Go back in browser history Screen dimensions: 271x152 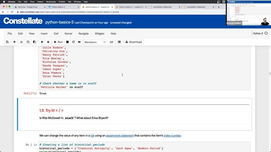pyautogui.click(x=3, y=12)
